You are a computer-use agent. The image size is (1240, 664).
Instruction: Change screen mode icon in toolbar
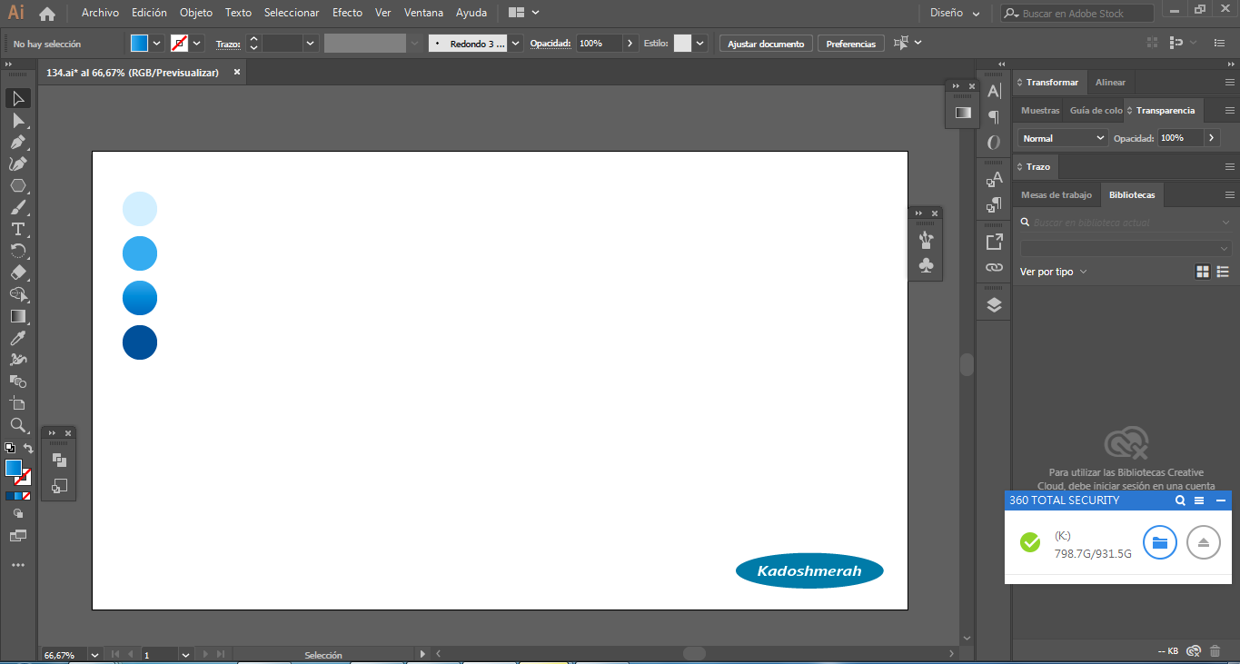coord(17,536)
